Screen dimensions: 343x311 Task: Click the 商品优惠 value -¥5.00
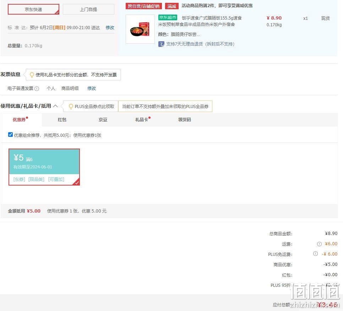[331, 264]
